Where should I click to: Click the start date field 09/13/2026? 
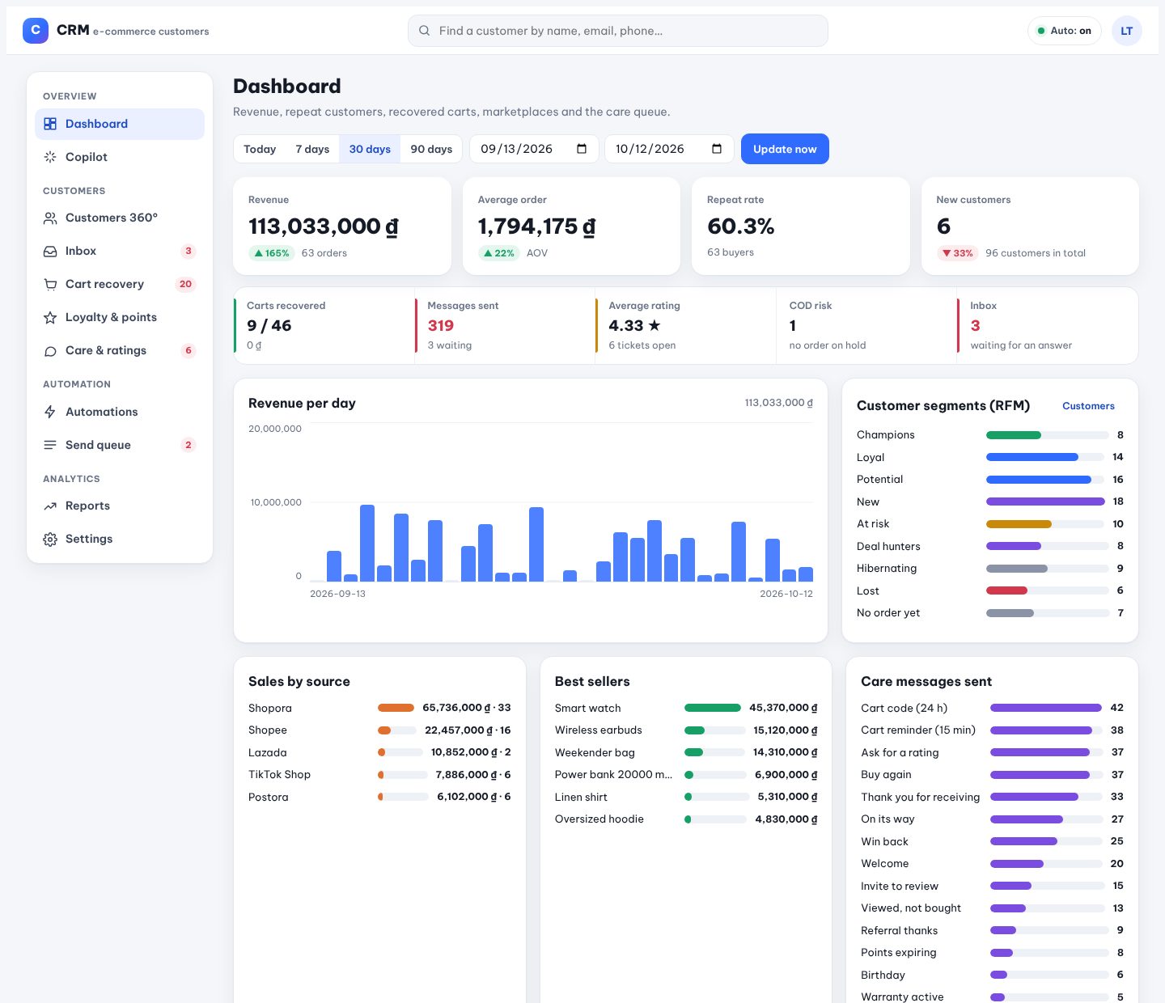(534, 149)
